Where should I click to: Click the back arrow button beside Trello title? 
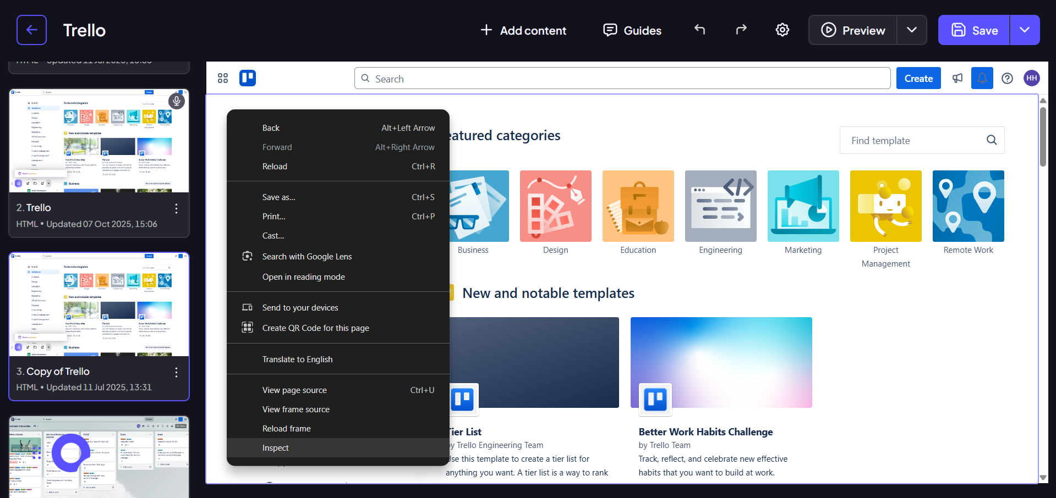[31, 30]
